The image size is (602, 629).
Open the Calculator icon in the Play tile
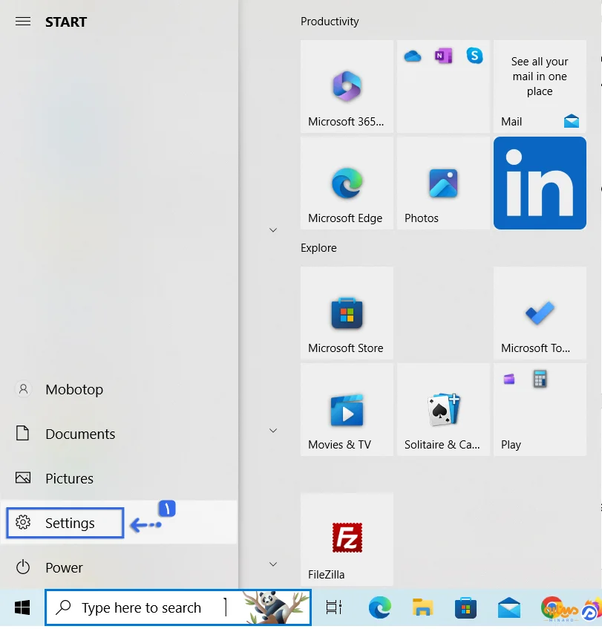[x=540, y=379]
